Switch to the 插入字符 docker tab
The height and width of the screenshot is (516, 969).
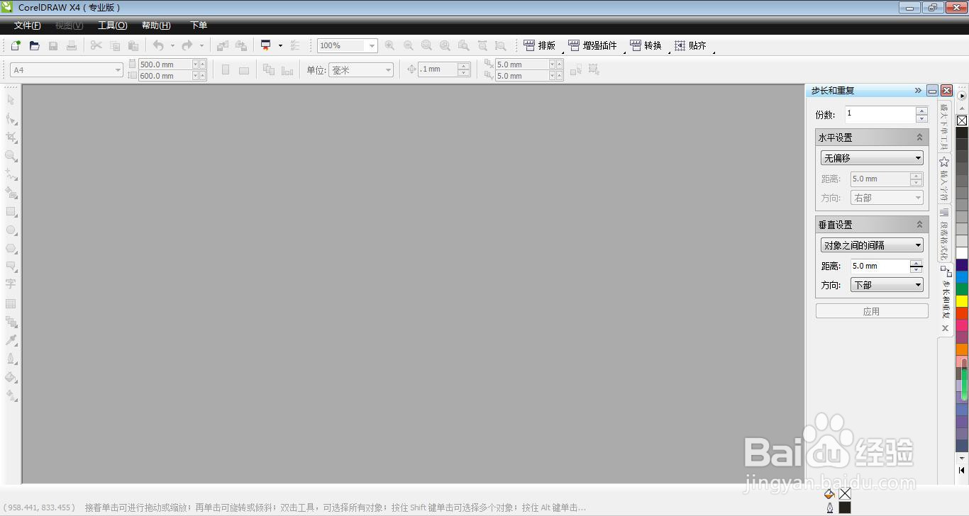pyautogui.click(x=944, y=177)
